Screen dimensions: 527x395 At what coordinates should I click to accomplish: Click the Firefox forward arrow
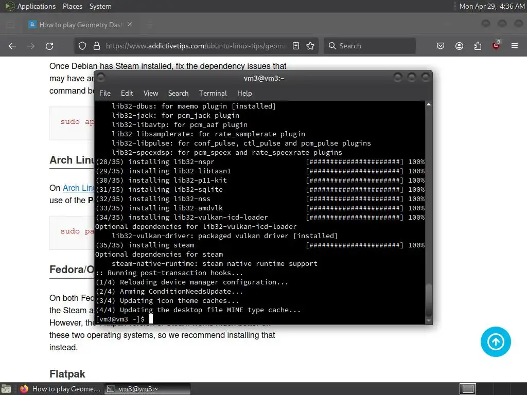click(x=31, y=46)
